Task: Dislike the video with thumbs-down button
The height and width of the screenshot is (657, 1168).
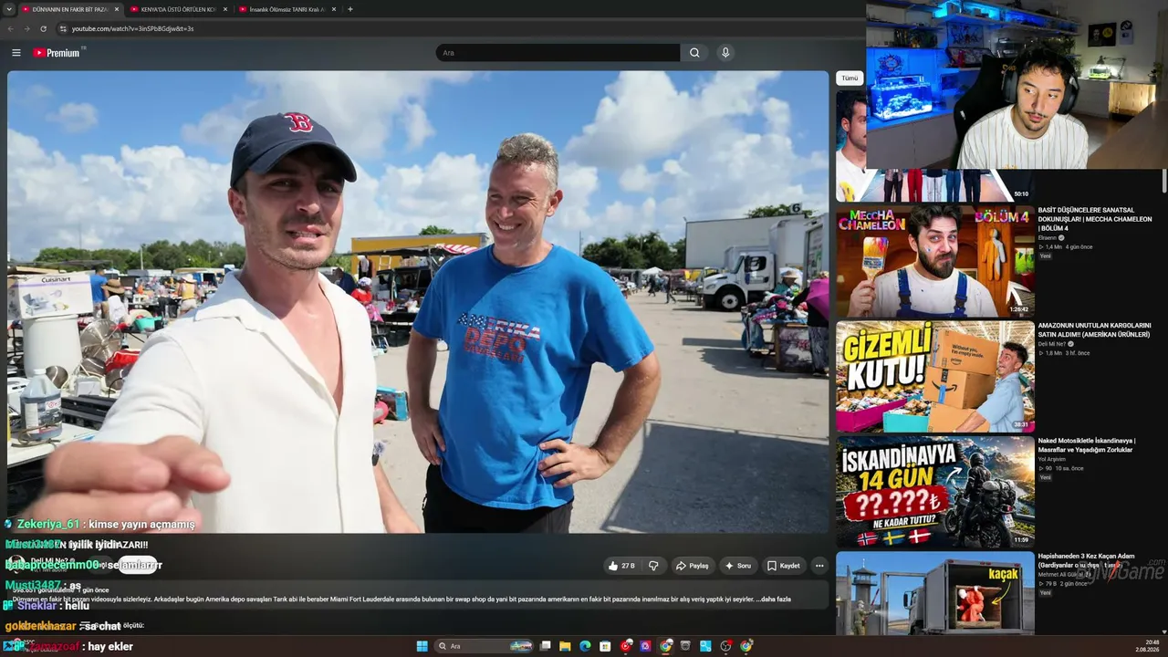Action: [653, 566]
